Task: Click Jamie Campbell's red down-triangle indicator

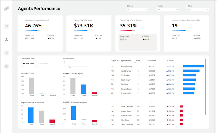Action: click(x=167, y=106)
